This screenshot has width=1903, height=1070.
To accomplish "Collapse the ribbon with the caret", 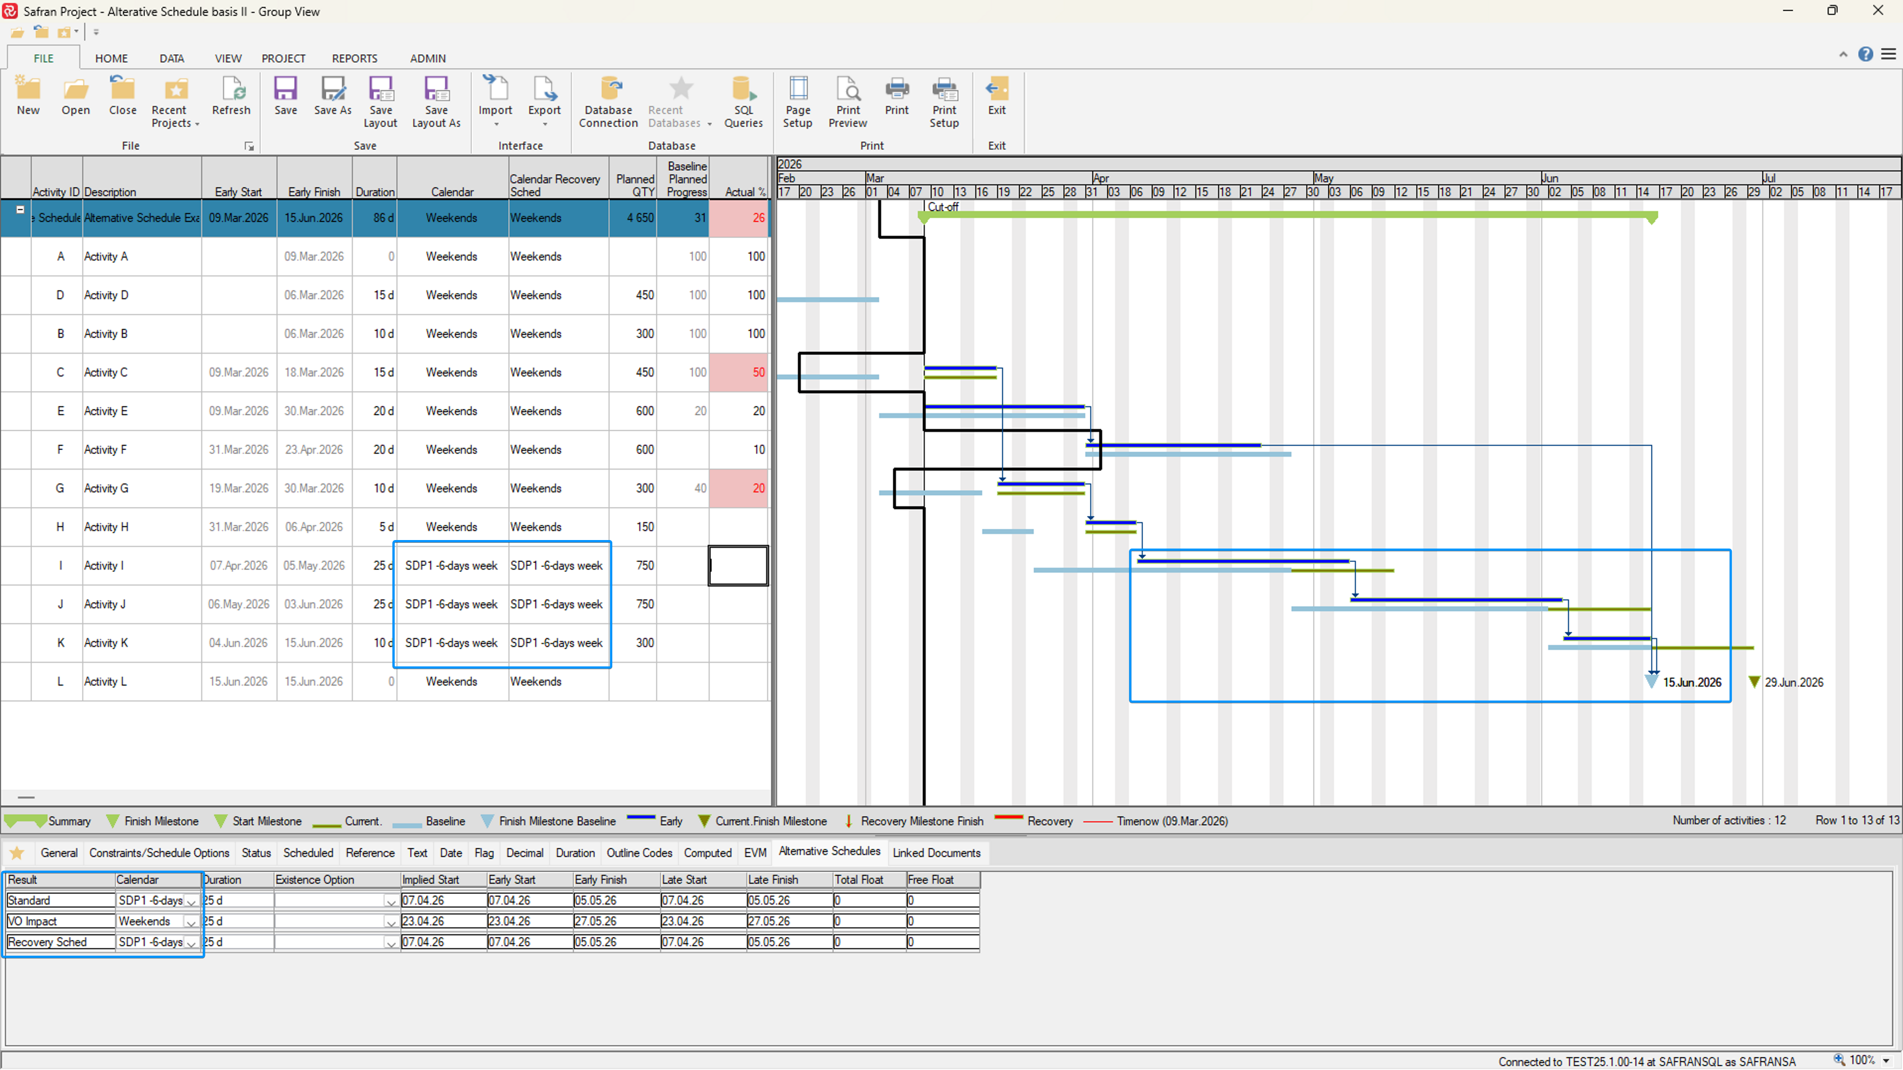I will pyautogui.click(x=1843, y=54).
